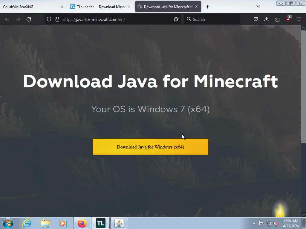The height and width of the screenshot is (229, 306).
Task: Open the tracking protection shield icon
Action: tap(49, 19)
